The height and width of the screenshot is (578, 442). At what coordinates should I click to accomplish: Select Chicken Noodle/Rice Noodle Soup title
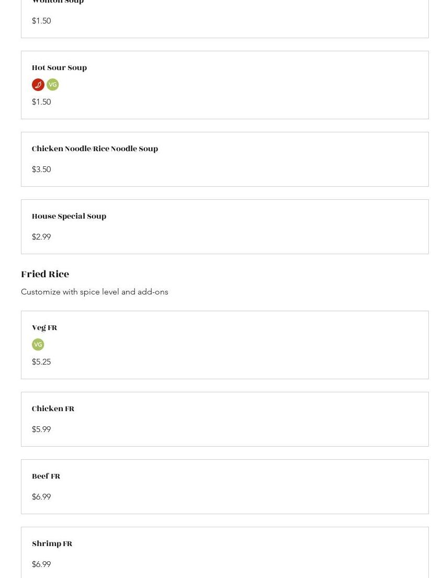pos(95,149)
